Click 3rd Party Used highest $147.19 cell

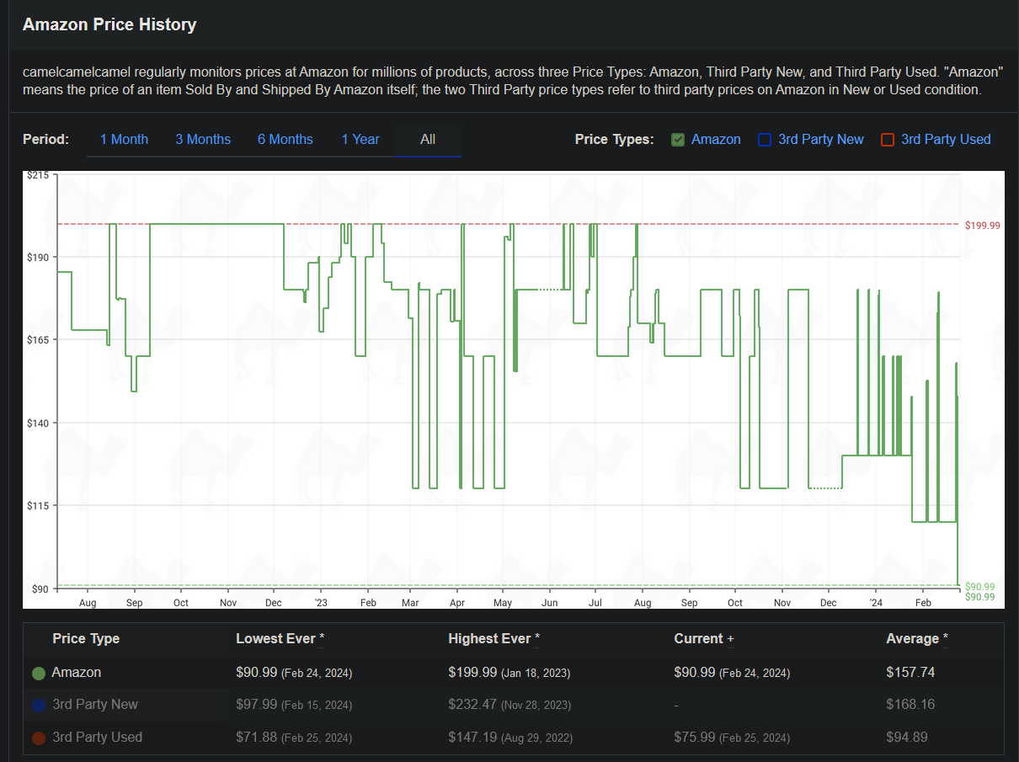(x=510, y=738)
